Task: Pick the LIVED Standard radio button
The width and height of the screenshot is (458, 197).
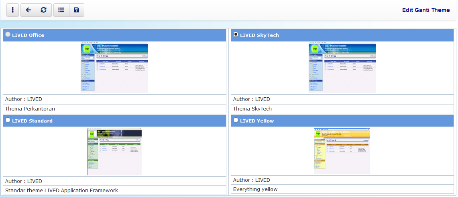Action: tap(8, 120)
